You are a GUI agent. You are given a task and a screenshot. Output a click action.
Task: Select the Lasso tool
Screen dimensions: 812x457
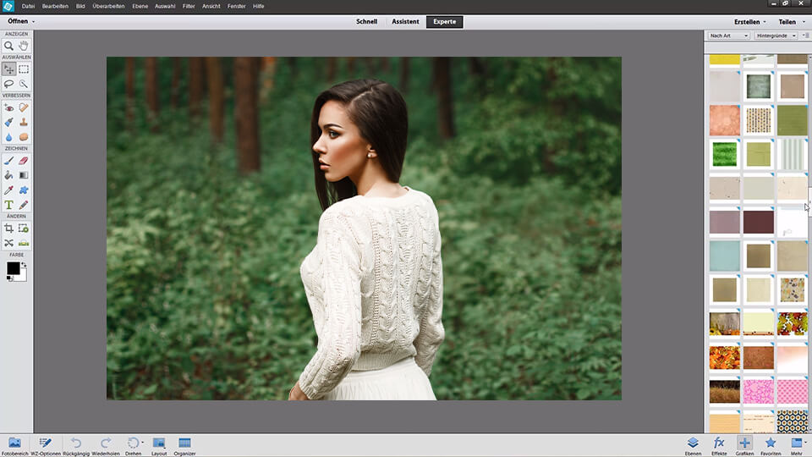pos(8,84)
